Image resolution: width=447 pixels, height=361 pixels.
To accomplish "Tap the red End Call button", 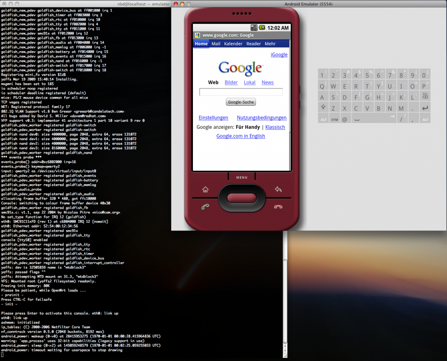I will pyautogui.click(x=278, y=207).
